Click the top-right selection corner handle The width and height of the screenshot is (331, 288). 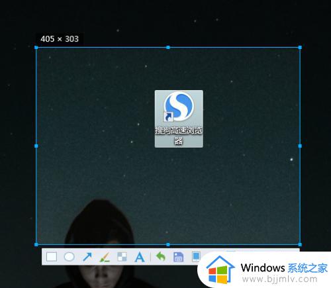300,48
